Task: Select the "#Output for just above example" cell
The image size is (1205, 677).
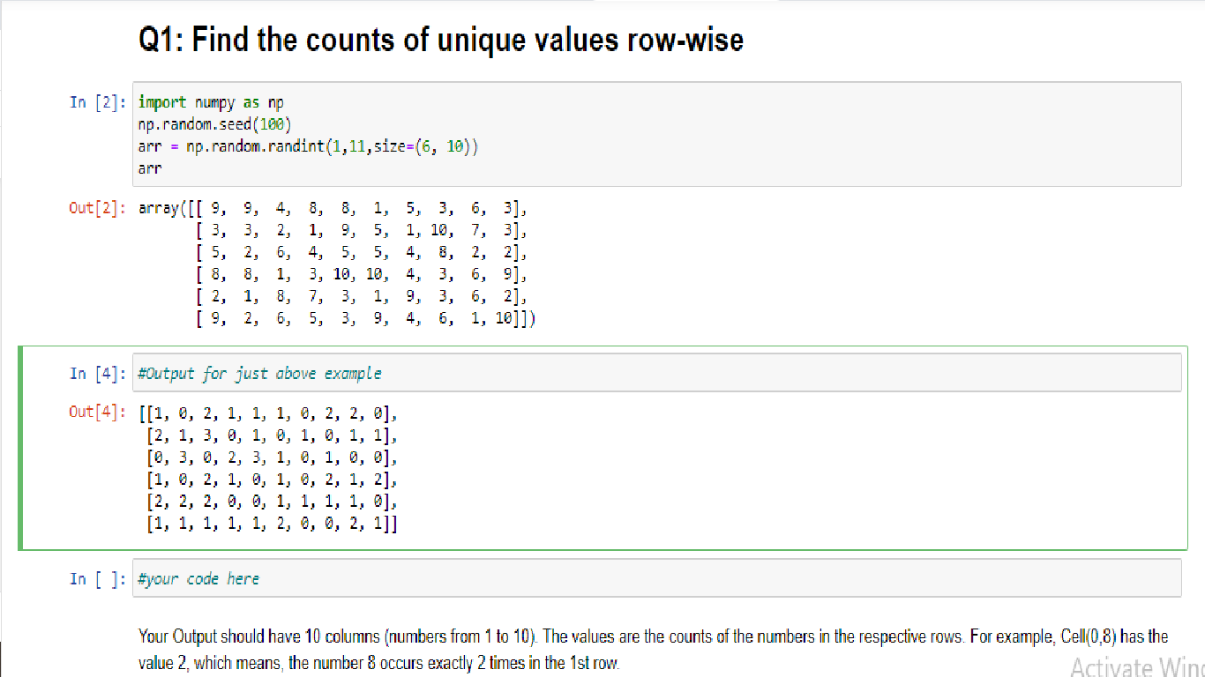Action: click(657, 373)
